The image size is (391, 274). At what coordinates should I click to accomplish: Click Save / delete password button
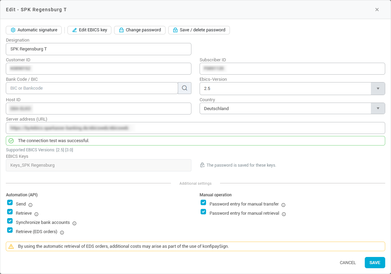pyautogui.click(x=199, y=30)
